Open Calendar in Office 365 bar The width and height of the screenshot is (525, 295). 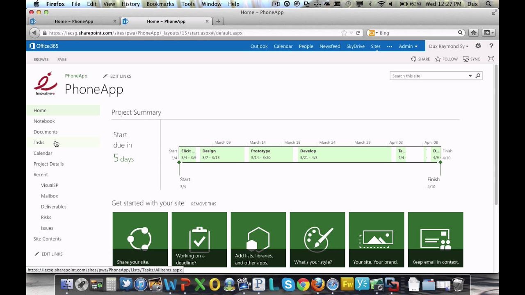[283, 46]
